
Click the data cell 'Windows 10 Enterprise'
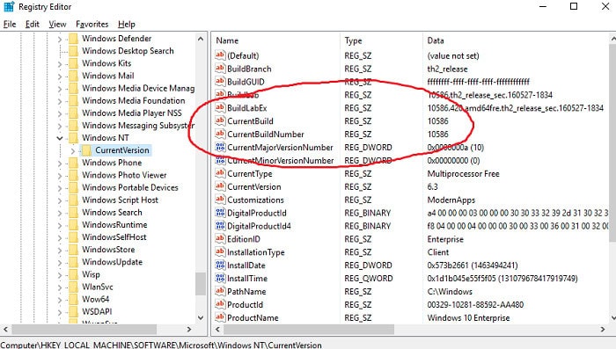point(468,318)
